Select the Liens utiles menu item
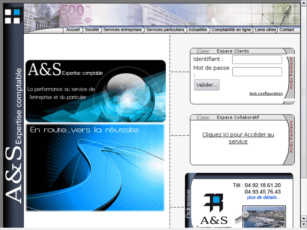The width and height of the screenshot is (307, 230). tap(265, 30)
